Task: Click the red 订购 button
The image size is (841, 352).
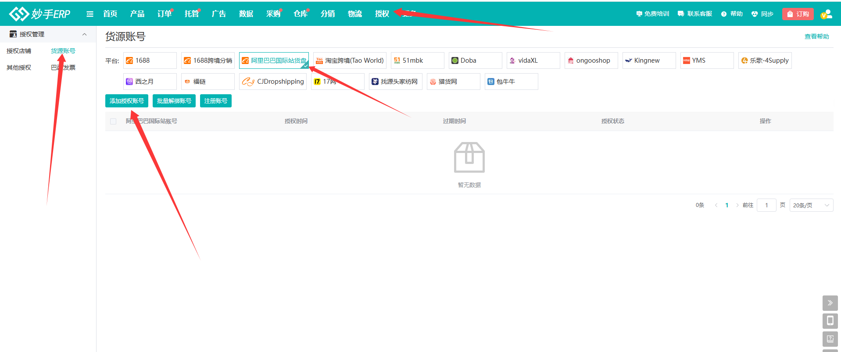Action: point(798,14)
